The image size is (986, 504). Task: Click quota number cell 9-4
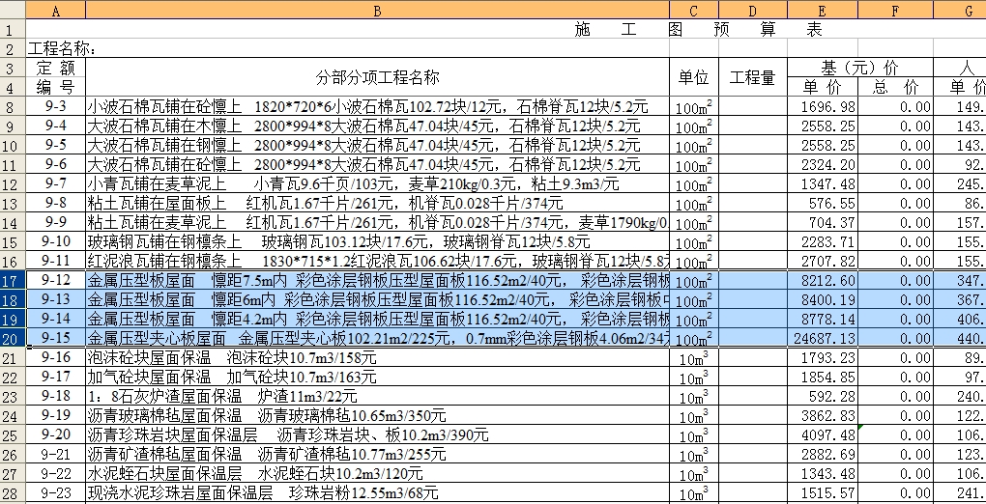click(55, 126)
